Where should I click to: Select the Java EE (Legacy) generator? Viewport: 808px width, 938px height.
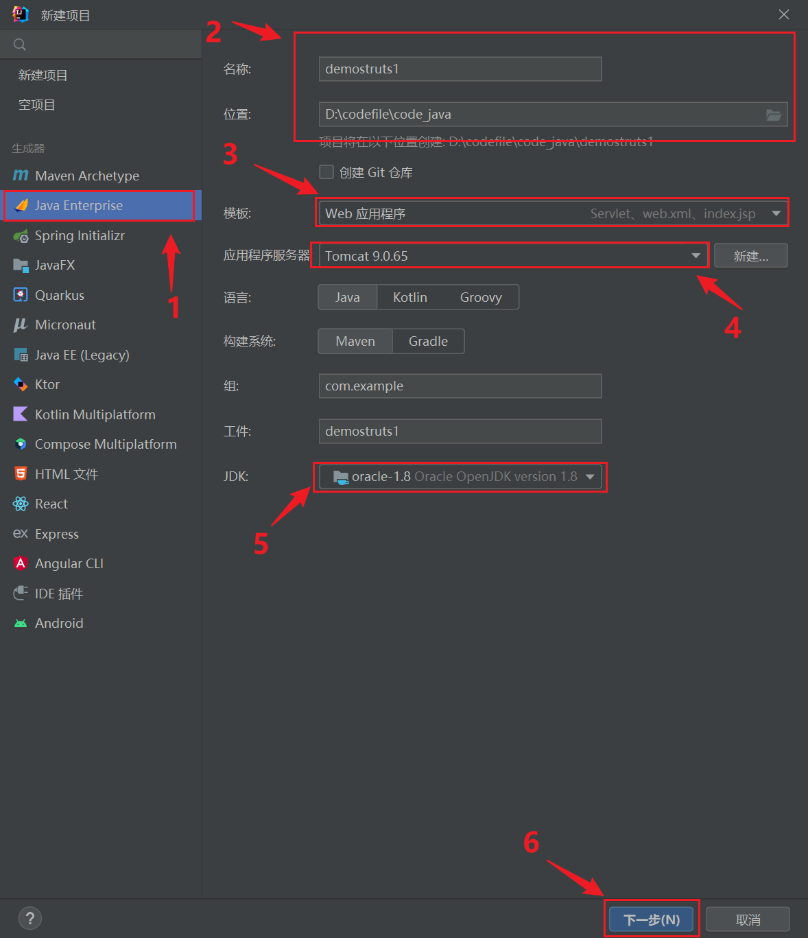click(x=101, y=355)
